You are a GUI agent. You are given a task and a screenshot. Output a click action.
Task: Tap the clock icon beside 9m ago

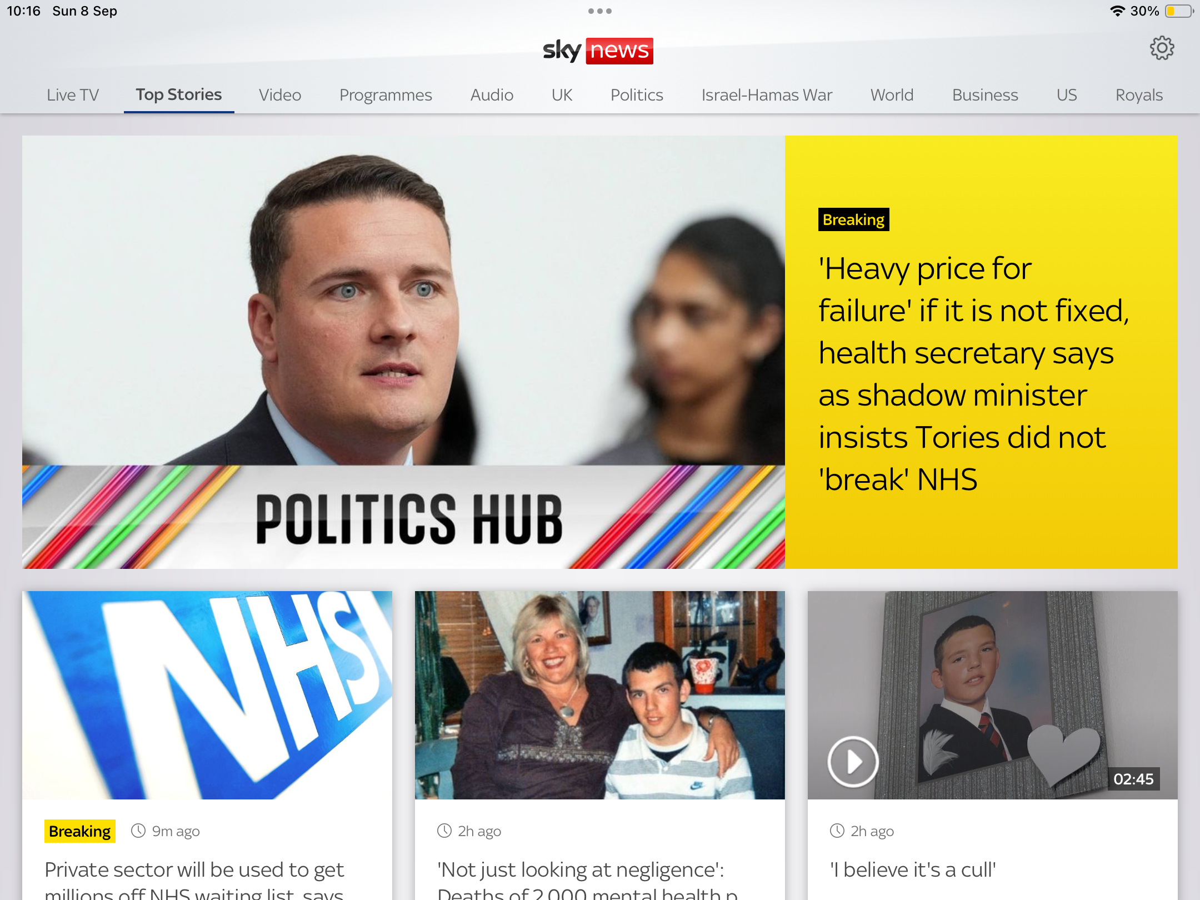[x=138, y=831]
